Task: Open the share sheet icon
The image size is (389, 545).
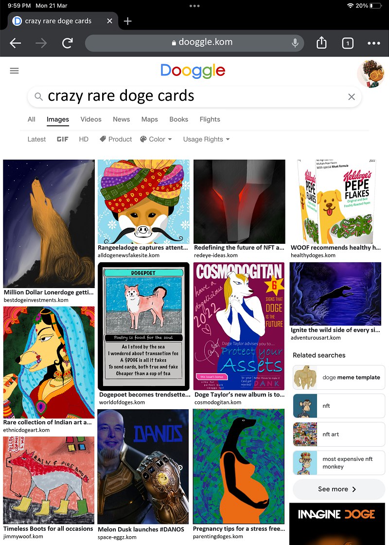Action: pyautogui.click(x=321, y=43)
